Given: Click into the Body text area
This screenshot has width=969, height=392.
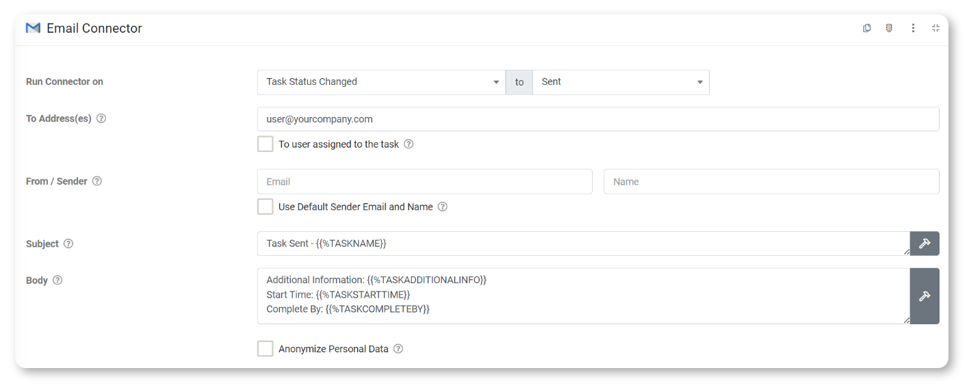Looking at the screenshot, I should point(584,296).
